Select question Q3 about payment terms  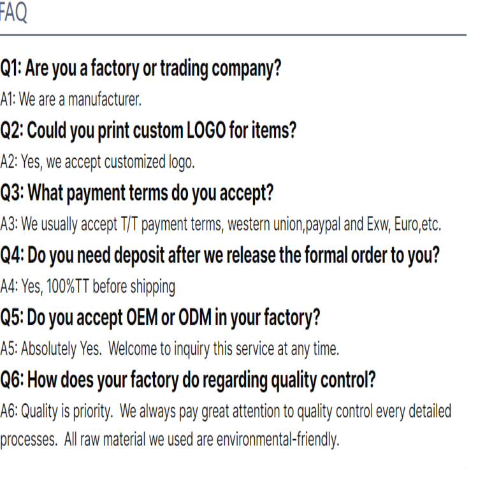[x=136, y=193]
